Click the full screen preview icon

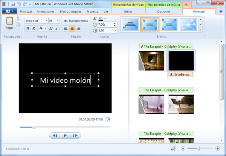tap(108, 120)
